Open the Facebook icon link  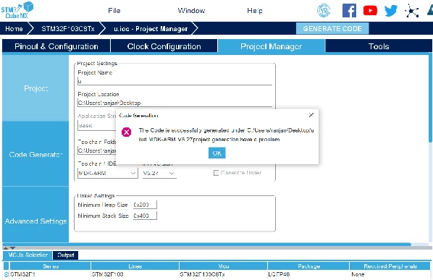coord(349,11)
